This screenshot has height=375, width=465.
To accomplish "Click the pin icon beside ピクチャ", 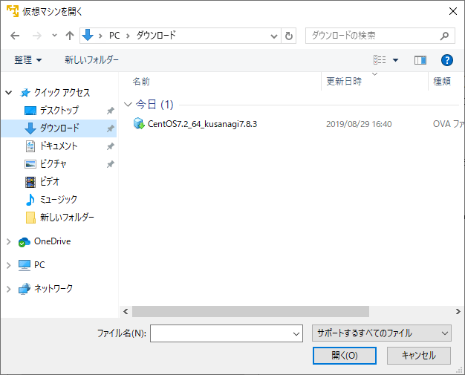I will 111,164.
